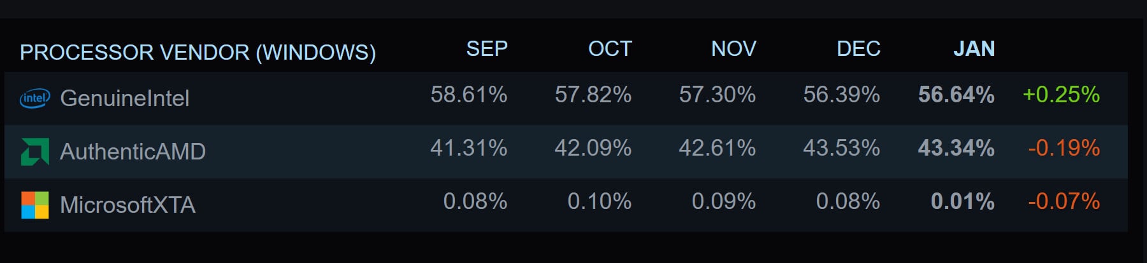The height and width of the screenshot is (263, 1147).
Task: Click Intel's +0.25% change value
Action: (1061, 95)
